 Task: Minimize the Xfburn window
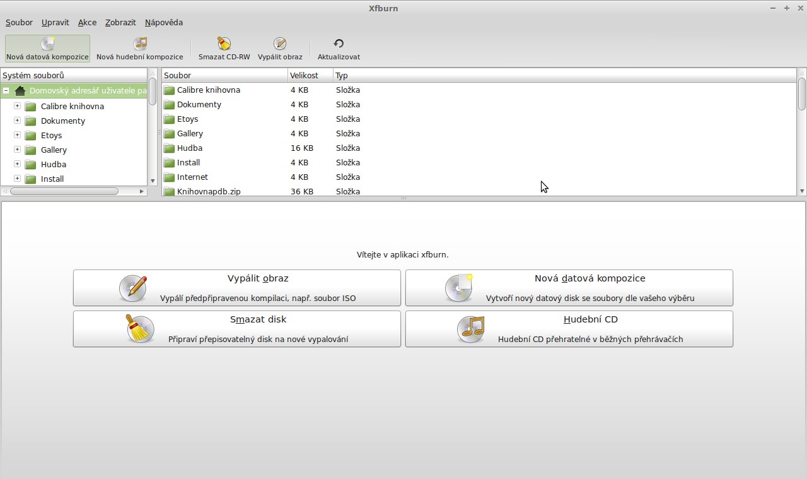coord(773,8)
